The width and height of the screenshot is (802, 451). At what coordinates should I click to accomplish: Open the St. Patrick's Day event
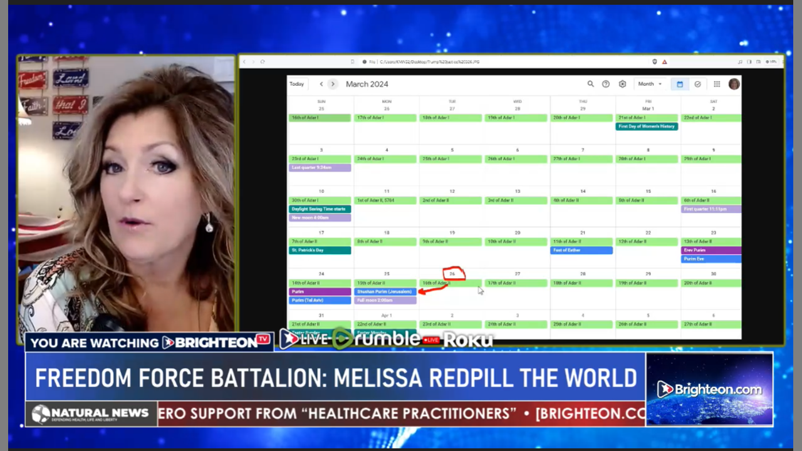pos(320,251)
